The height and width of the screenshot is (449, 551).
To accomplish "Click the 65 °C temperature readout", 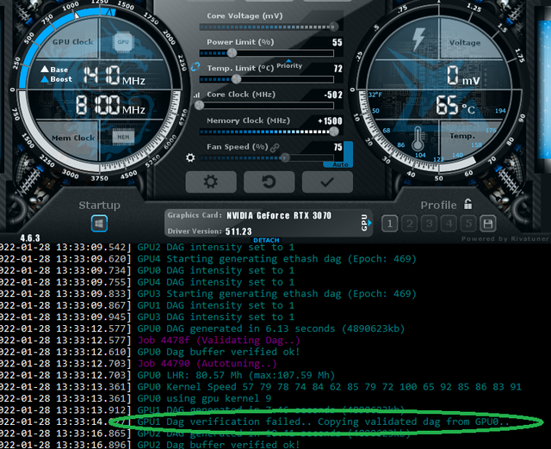I will (455, 105).
